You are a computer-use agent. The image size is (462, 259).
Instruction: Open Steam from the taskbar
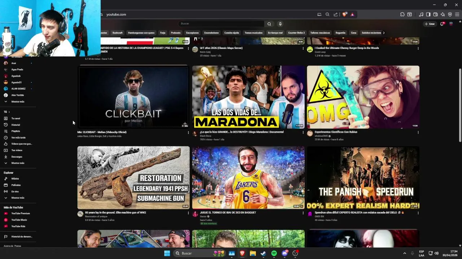click(x=263, y=253)
